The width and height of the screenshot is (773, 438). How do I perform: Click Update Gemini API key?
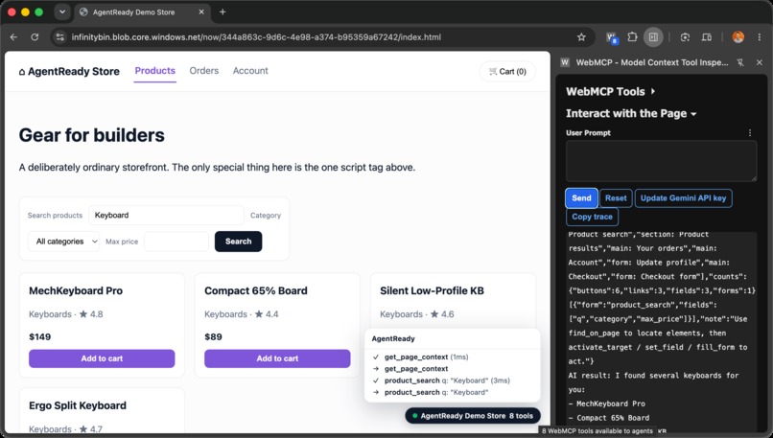pos(683,198)
